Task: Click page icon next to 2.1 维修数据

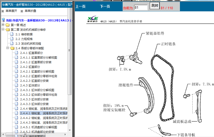Action: (x=12, y=34)
